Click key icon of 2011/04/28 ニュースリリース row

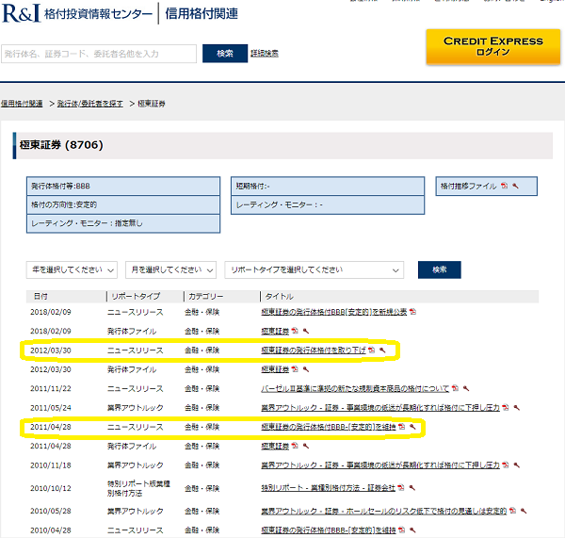(413, 427)
